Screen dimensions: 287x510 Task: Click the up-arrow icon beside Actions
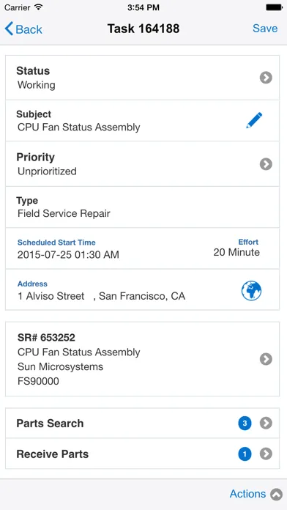tap(276, 495)
